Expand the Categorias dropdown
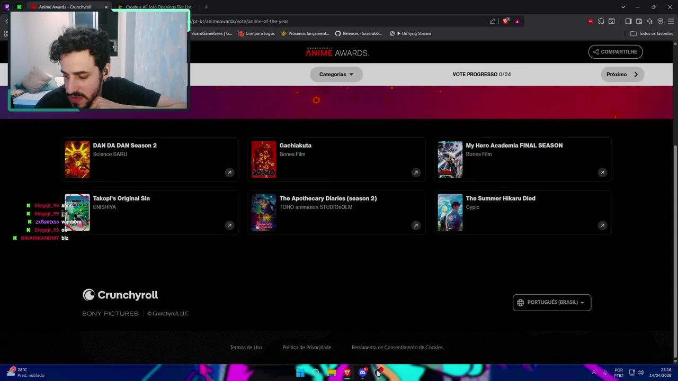Screen dimensions: 678x381 pyautogui.click(x=336, y=75)
